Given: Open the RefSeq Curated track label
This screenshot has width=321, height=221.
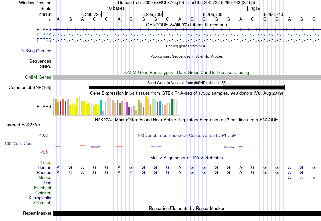Looking at the screenshot, I should [36, 51].
